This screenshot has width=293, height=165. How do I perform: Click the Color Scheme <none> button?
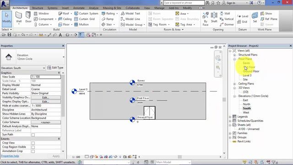coord(46,122)
